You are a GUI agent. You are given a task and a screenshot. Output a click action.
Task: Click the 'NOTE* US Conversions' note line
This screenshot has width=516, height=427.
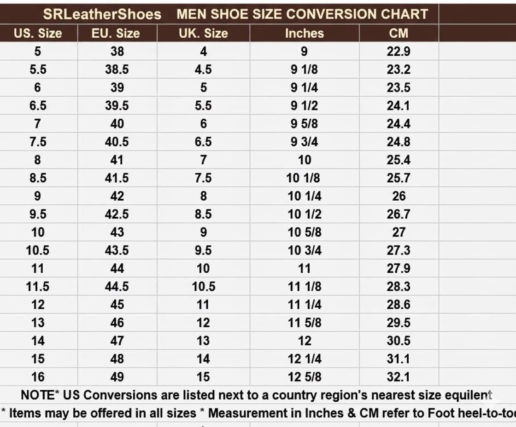(x=256, y=395)
